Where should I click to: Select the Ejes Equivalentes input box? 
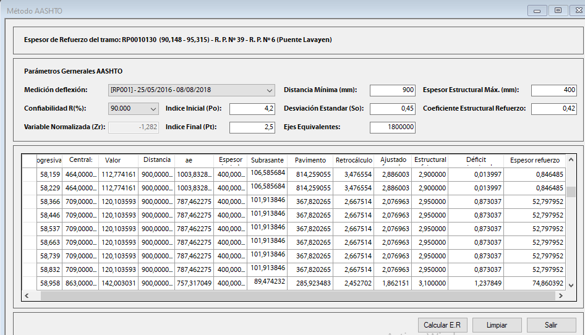(x=393, y=127)
